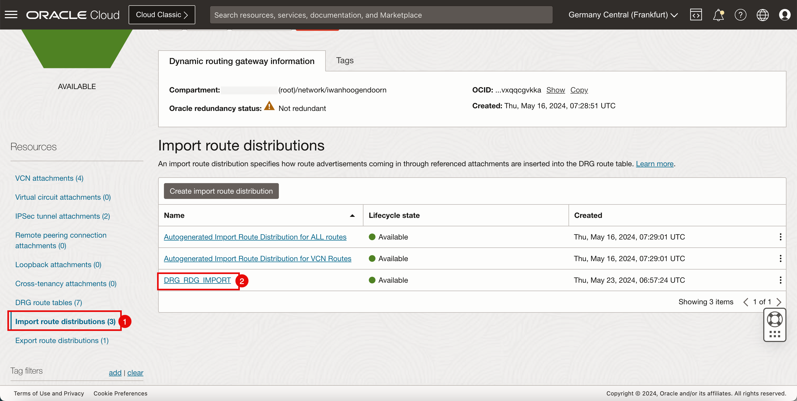797x401 pixels.
Task: Click the Create import route distribution button
Action: (x=221, y=190)
